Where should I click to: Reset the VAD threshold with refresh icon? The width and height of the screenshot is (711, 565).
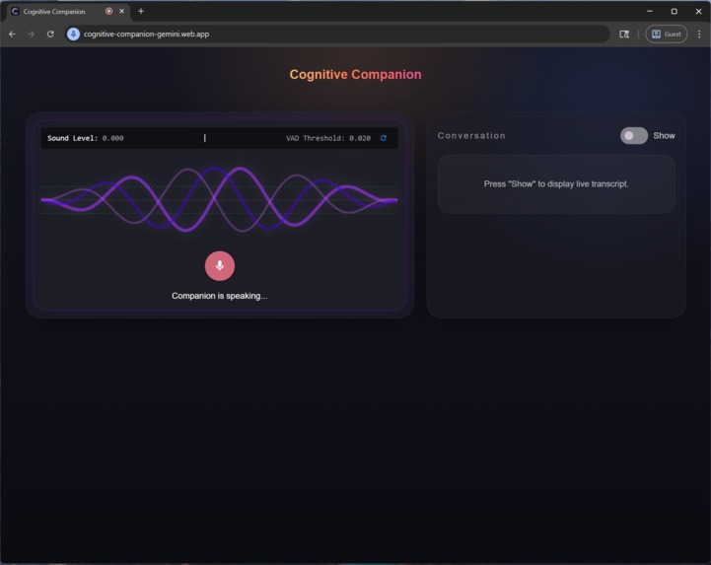(x=384, y=138)
